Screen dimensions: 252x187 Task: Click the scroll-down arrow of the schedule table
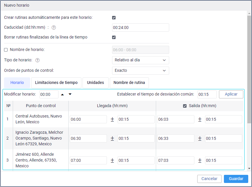pyautogui.click(x=249, y=168)
